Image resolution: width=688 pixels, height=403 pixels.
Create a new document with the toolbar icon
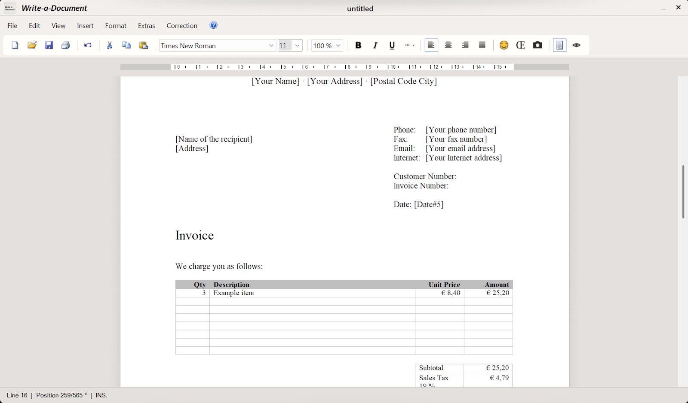(15, 45)
